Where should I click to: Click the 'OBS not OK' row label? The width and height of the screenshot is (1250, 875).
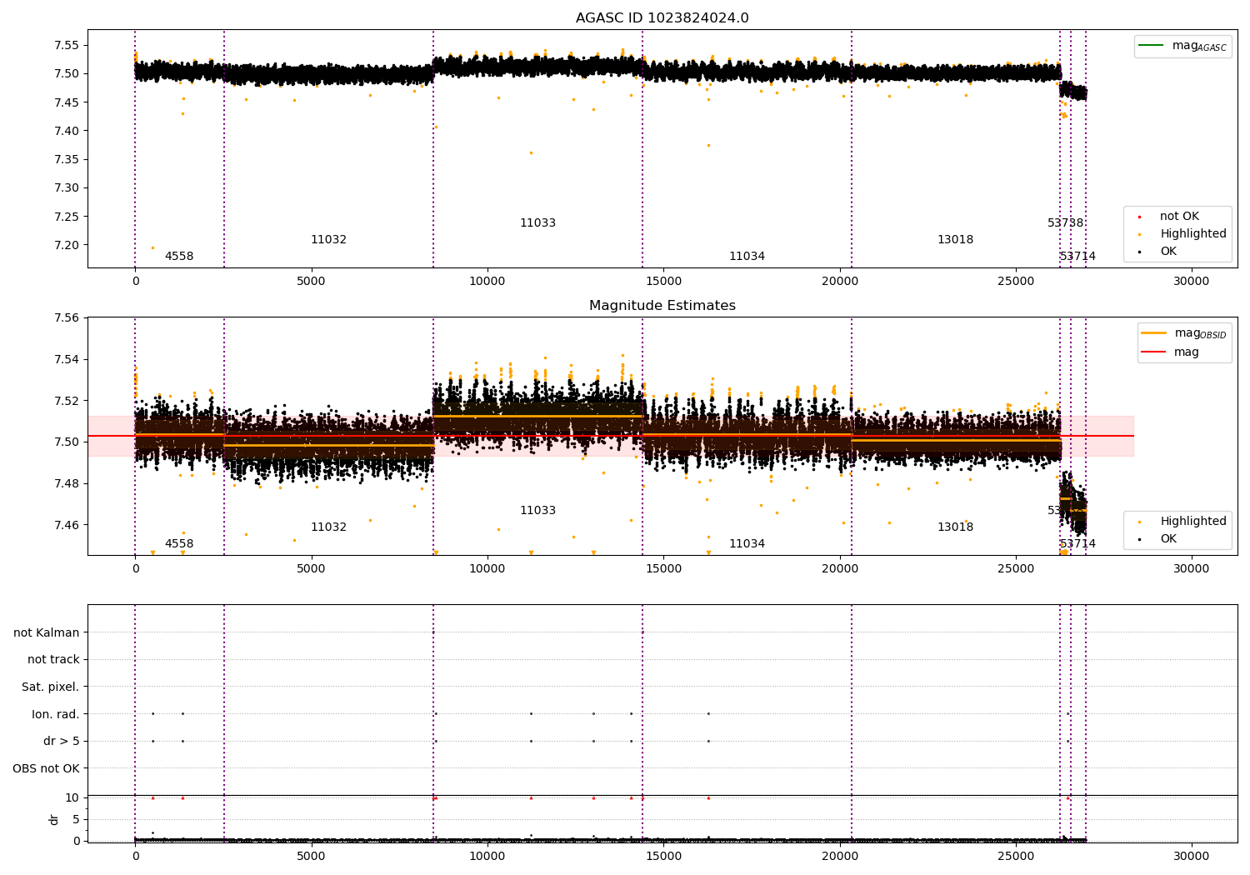point(46,768)
